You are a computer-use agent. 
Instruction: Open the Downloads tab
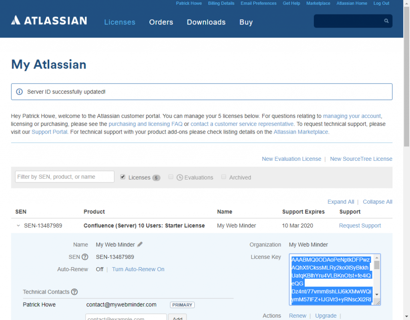click(x=206, y=22)
